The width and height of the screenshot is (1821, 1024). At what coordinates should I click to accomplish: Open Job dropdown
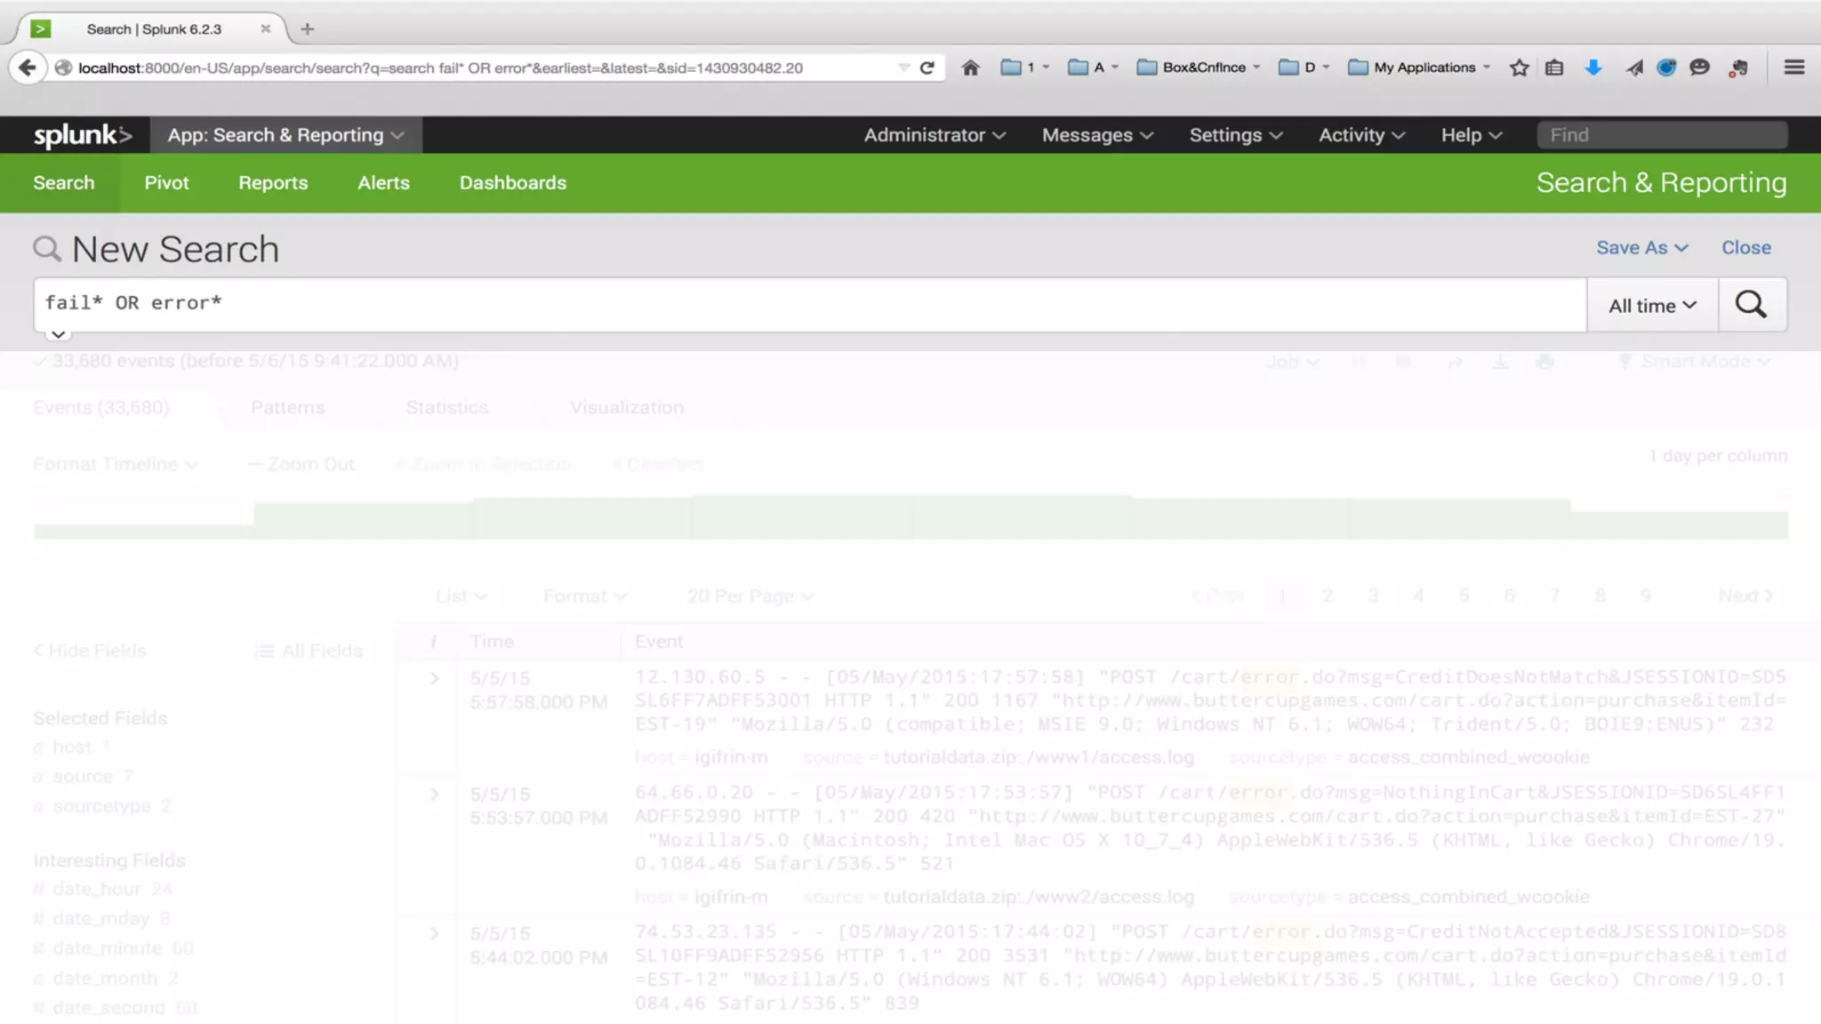[1292, 362]
